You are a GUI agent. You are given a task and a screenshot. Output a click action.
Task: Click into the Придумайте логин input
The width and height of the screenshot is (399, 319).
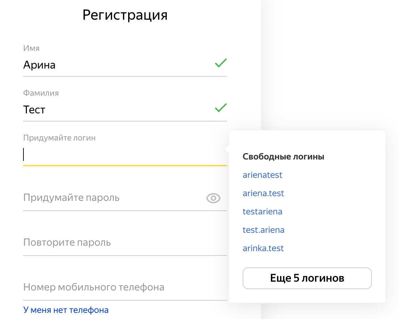122,155
